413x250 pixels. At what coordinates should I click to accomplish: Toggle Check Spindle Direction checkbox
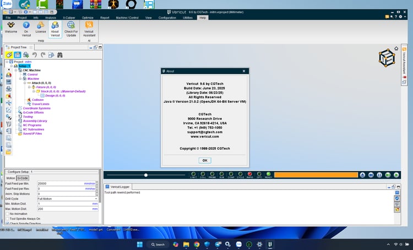coord(7,224)
